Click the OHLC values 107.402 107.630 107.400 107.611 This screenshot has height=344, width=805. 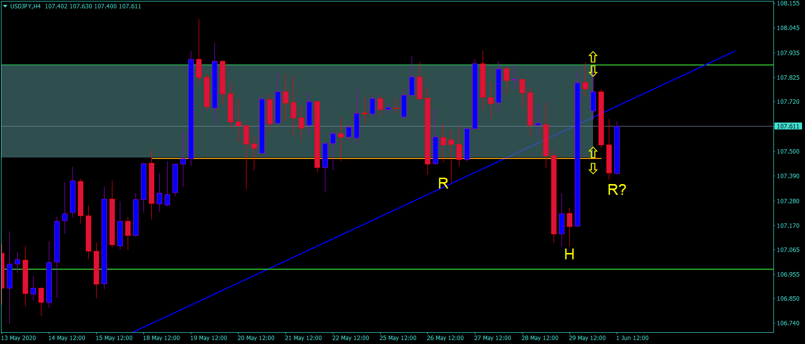point(93,6)
